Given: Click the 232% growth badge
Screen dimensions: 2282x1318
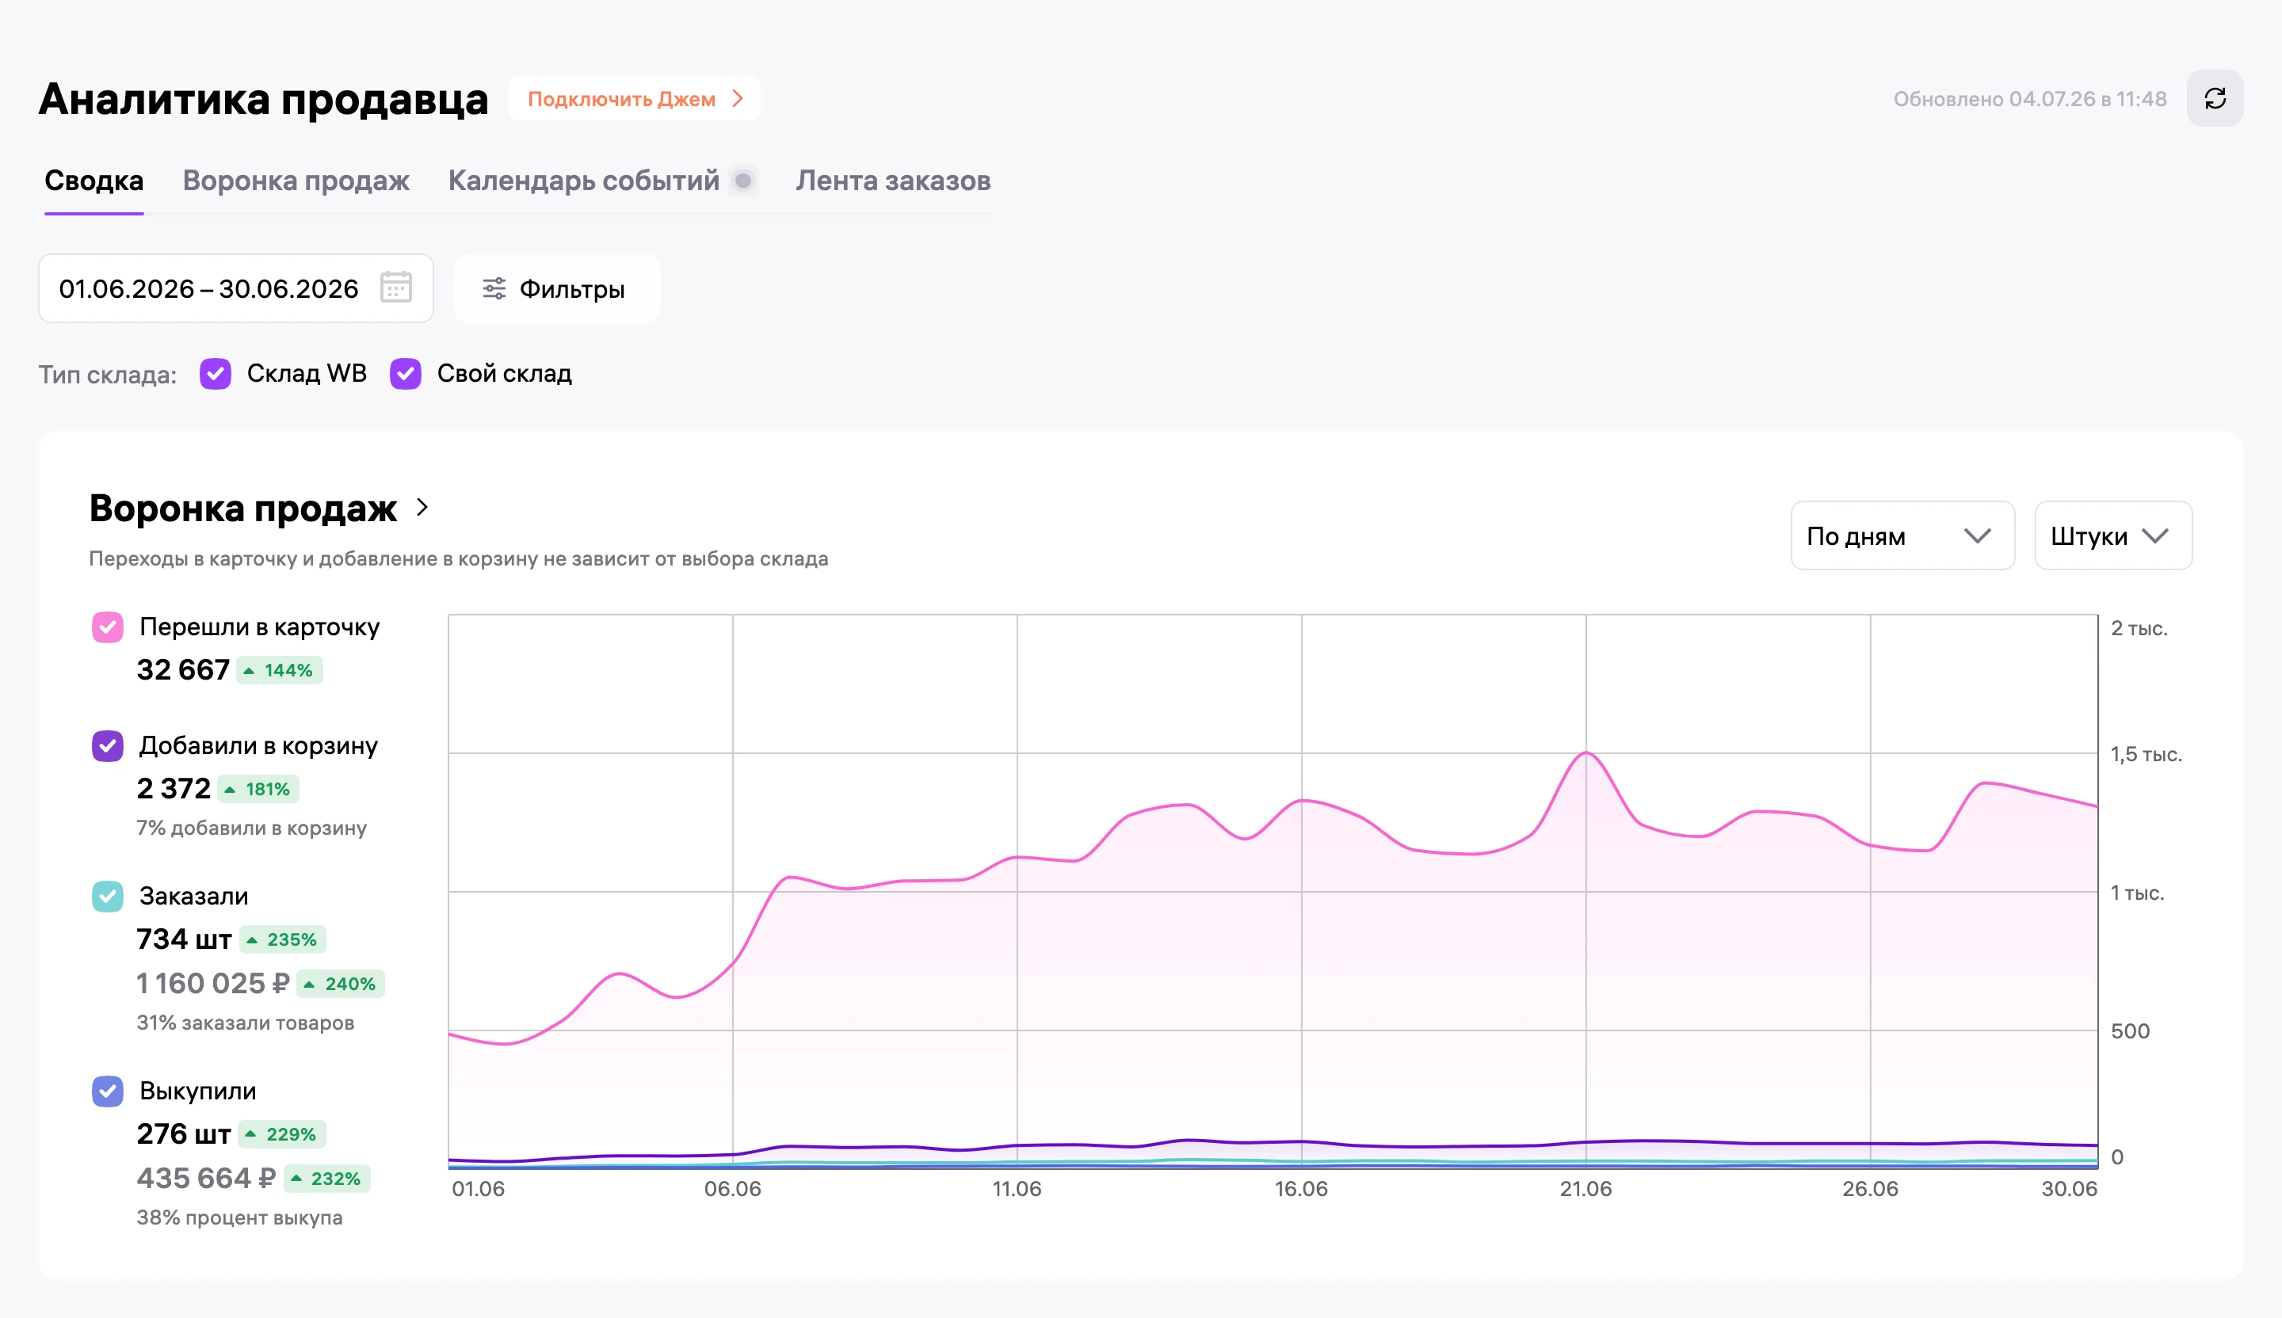Looking at the screenshot, I should (327, 1179).
